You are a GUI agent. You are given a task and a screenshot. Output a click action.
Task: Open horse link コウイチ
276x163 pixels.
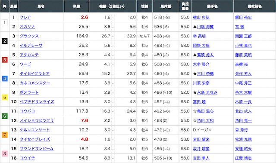(27, 158)
